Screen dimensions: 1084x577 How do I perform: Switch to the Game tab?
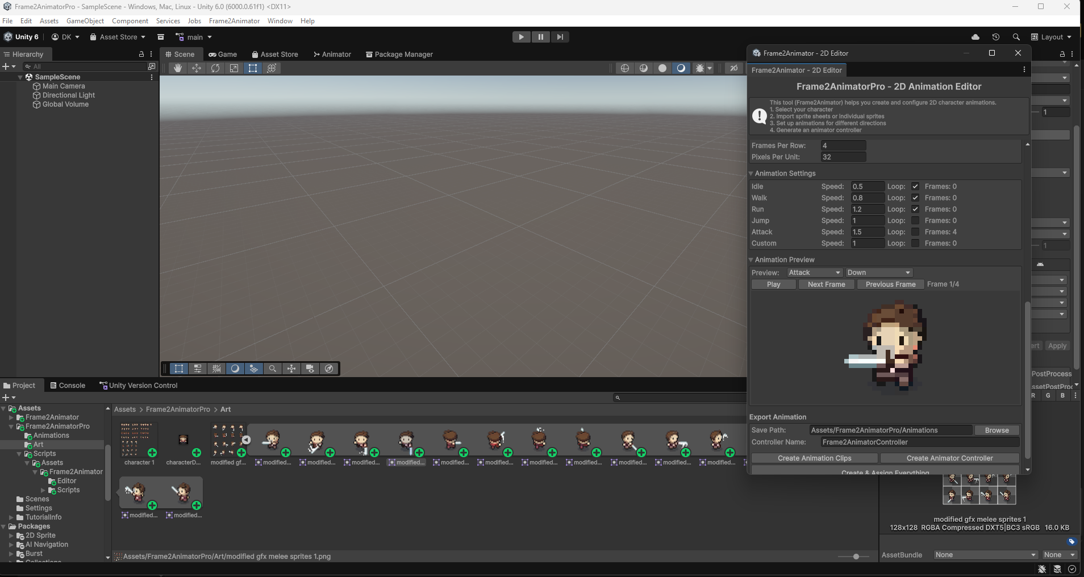click(x=223, y=55)
